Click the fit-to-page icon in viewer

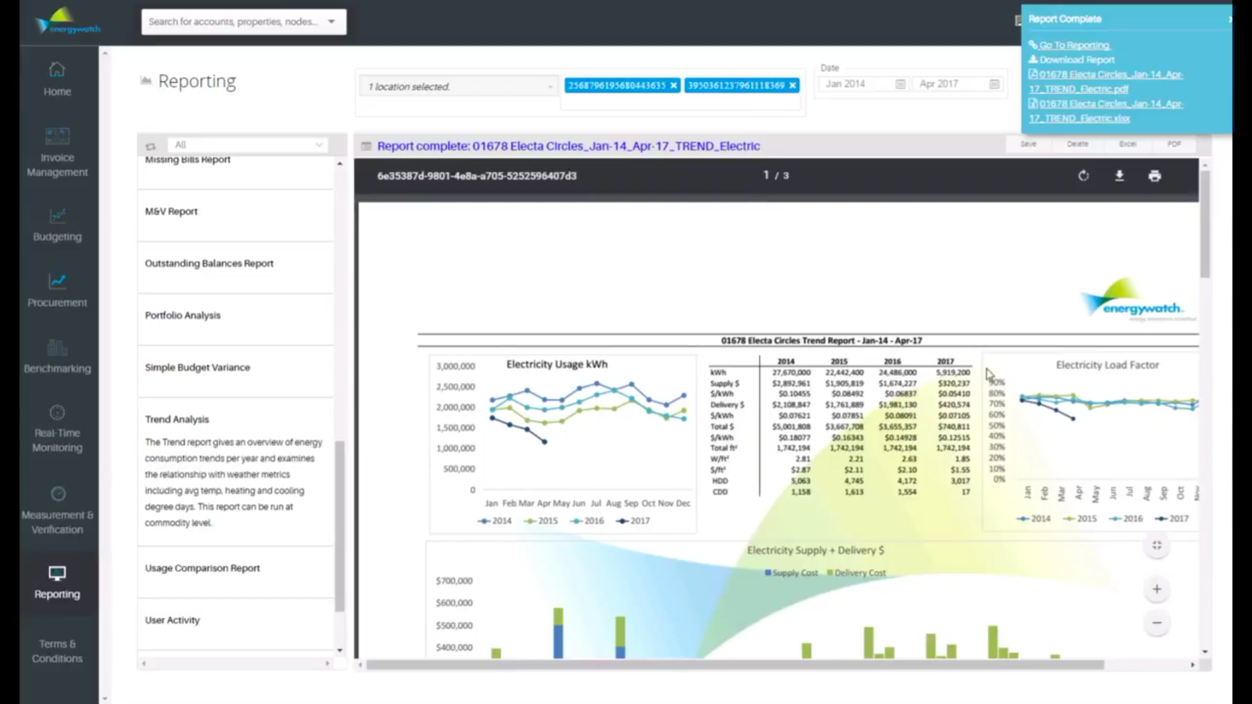(x=1157, y=545)
